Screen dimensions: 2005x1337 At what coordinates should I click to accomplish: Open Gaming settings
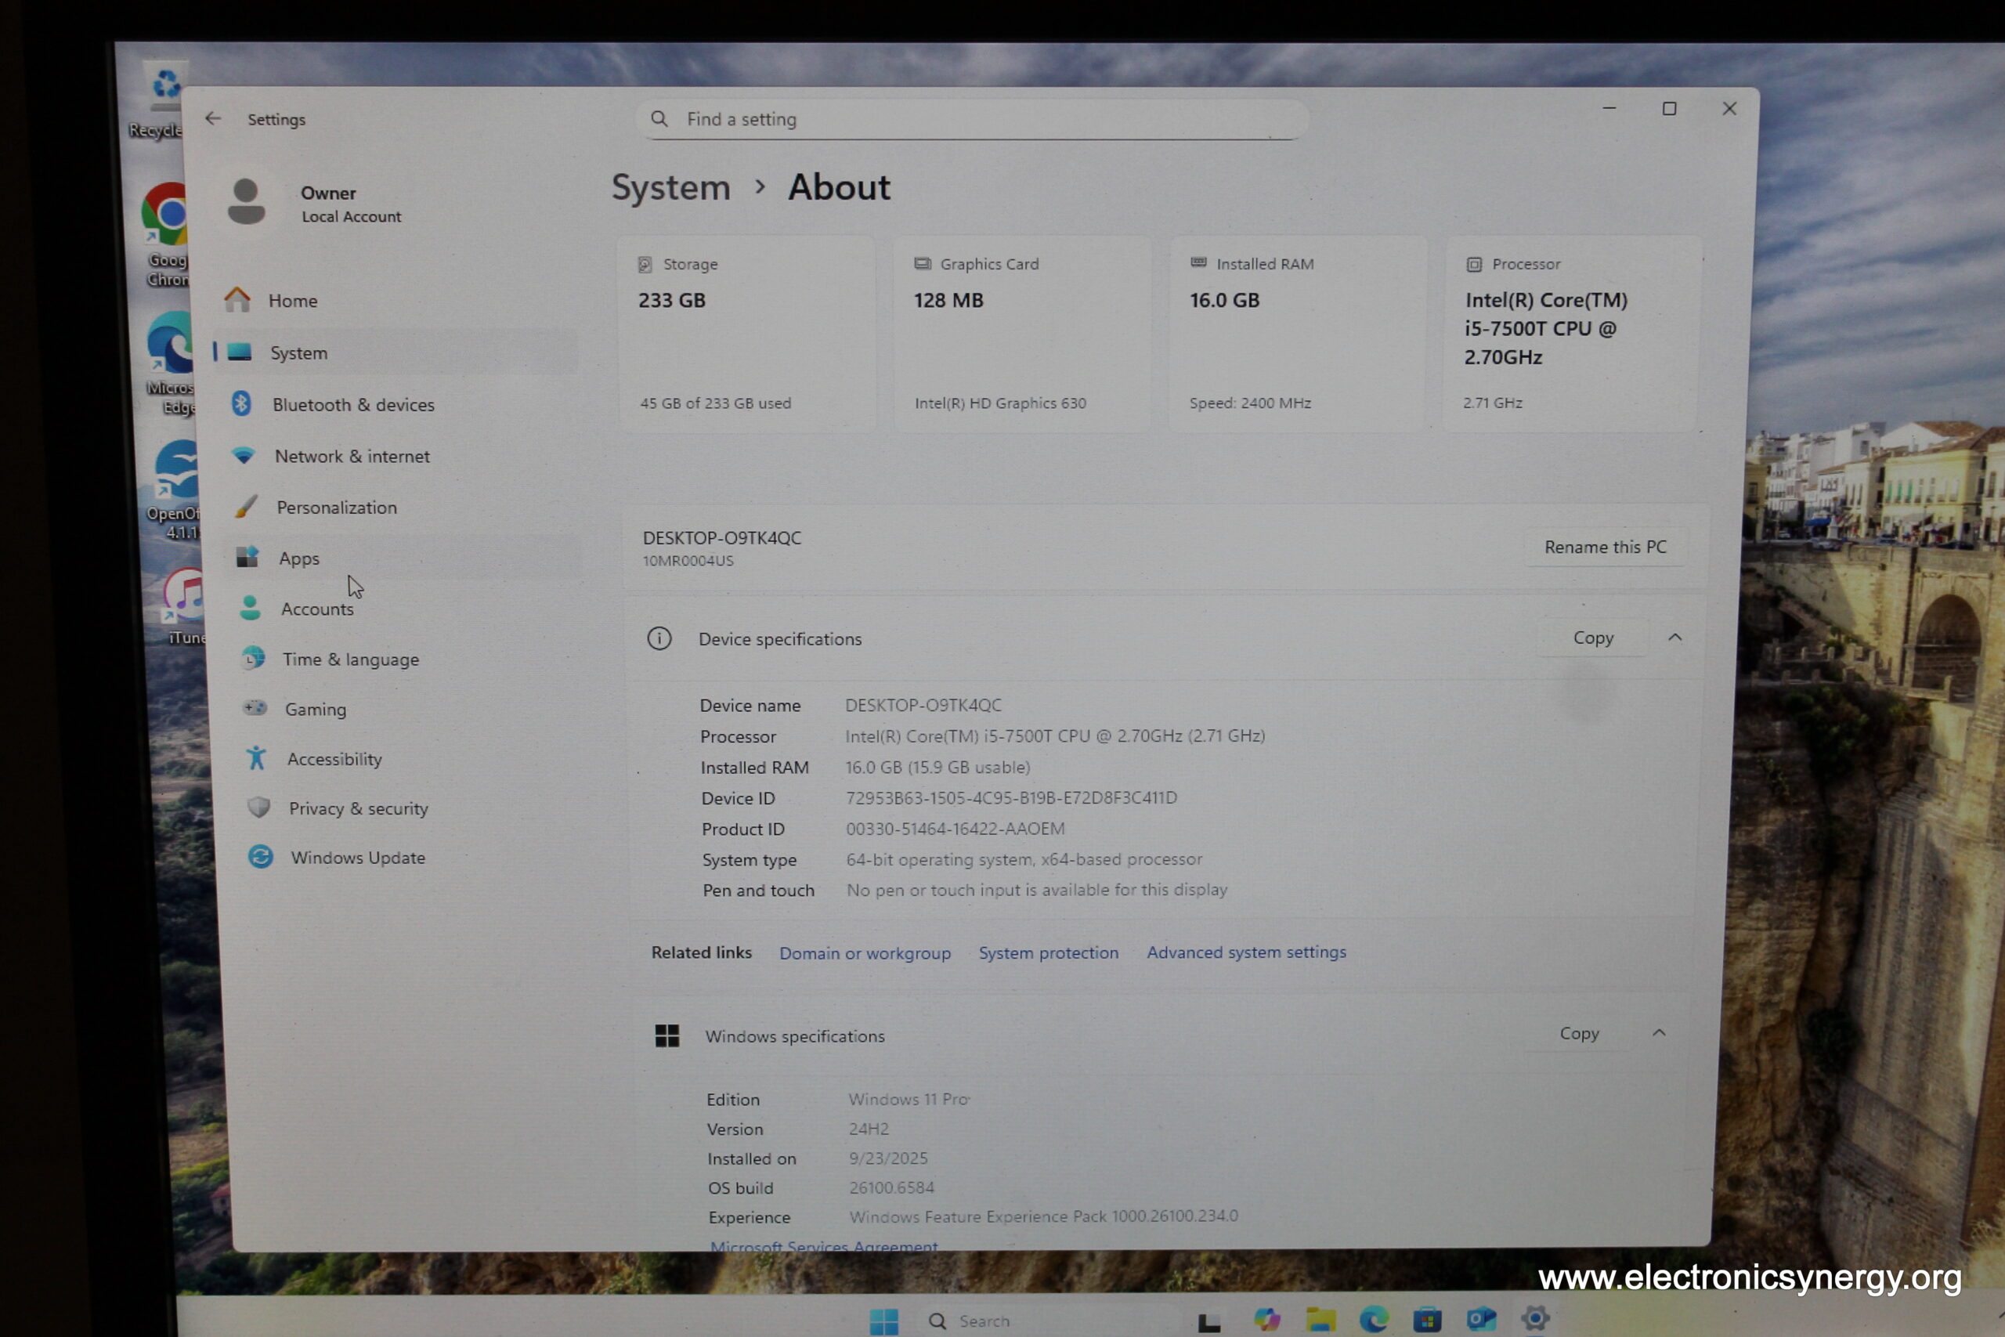pos(315,710)
